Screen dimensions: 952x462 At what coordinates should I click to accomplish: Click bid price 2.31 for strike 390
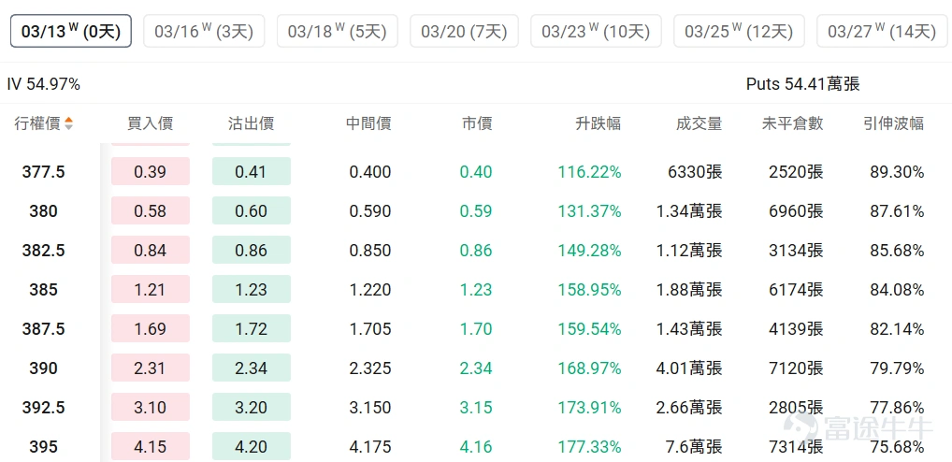coord(151,368)
